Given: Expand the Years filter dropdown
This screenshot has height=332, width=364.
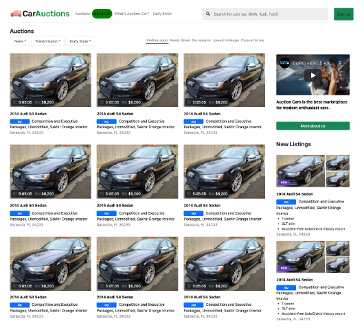Looking at the screenshot, I should tap(20, 41).
